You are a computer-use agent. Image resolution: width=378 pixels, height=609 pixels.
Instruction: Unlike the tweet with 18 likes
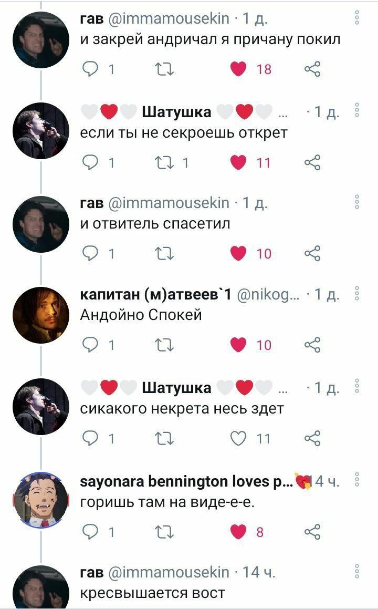tap(238, 69)
